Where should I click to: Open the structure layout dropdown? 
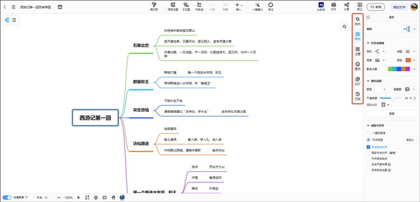(409, 29)
